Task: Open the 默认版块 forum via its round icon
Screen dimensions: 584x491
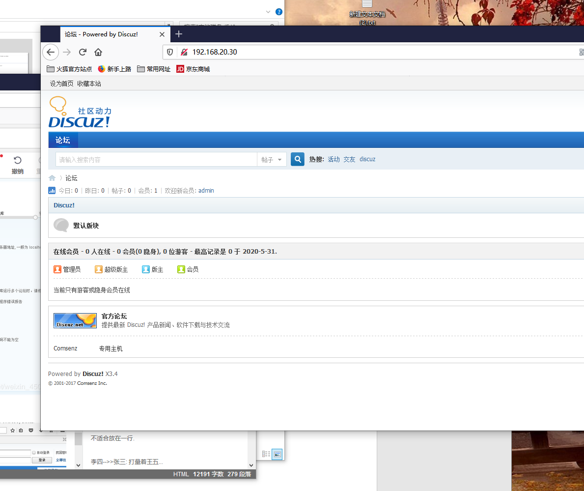Action: (x=61, y=225)
